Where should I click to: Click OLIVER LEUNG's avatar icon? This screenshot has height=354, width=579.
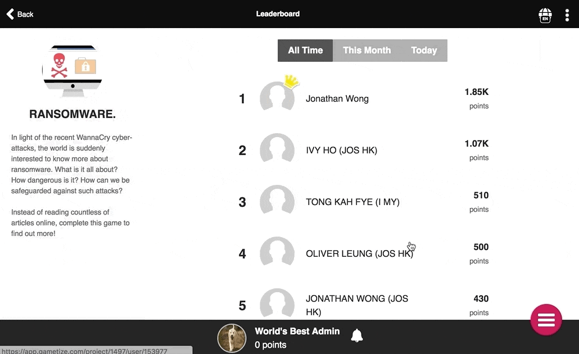pyautogui.click(x=277, y=251)
